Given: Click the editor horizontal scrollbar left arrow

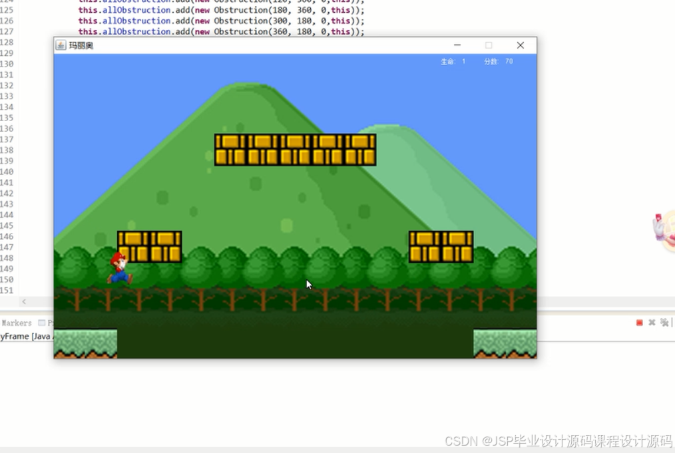Looking at the screenshot, I should pos(24,301).
